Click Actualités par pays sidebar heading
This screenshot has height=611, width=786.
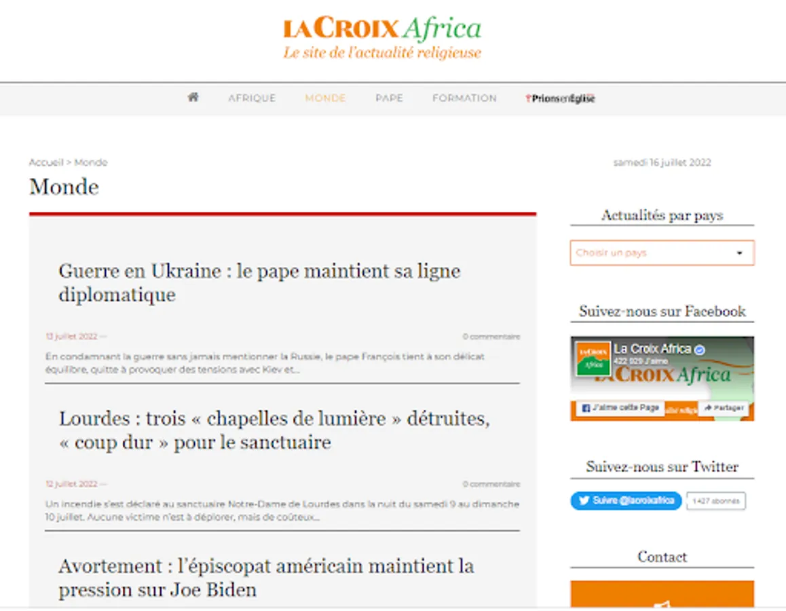662,215
